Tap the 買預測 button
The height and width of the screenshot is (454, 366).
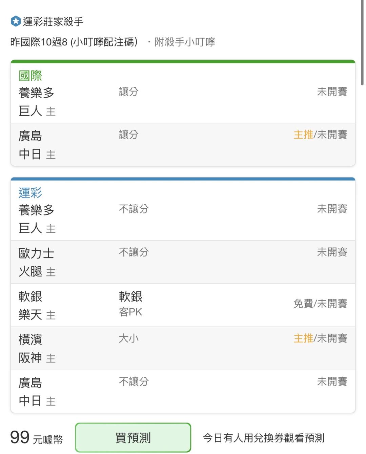tap(133, 437)
